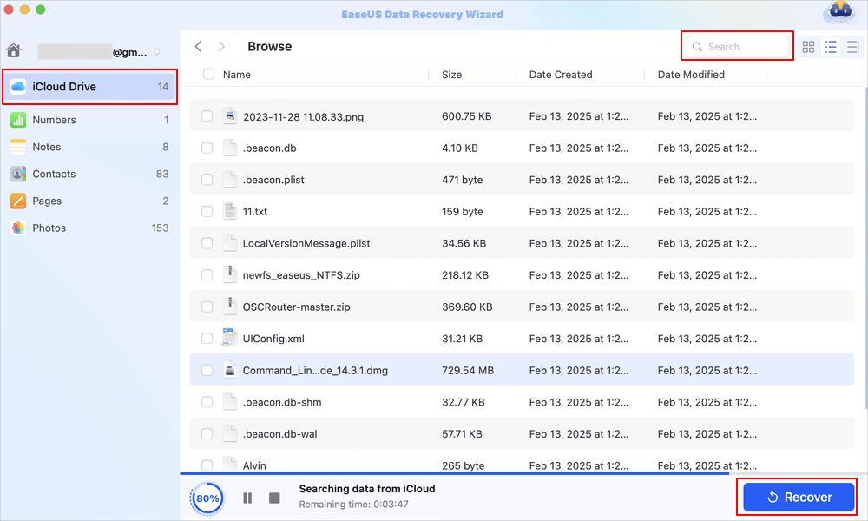Click the Recover button
This screenshot has width=868, height=521.
pyautogui.click(x=799, y=498)
